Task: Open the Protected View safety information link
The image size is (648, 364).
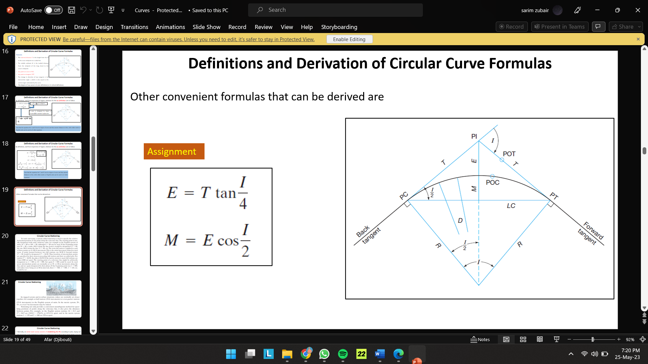Action: click(188, 39)
